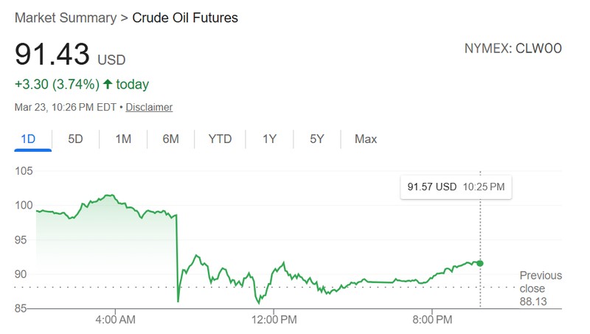
Task: Select the YTD range tab
Action: pyautogui.click(x=220, y=139)
